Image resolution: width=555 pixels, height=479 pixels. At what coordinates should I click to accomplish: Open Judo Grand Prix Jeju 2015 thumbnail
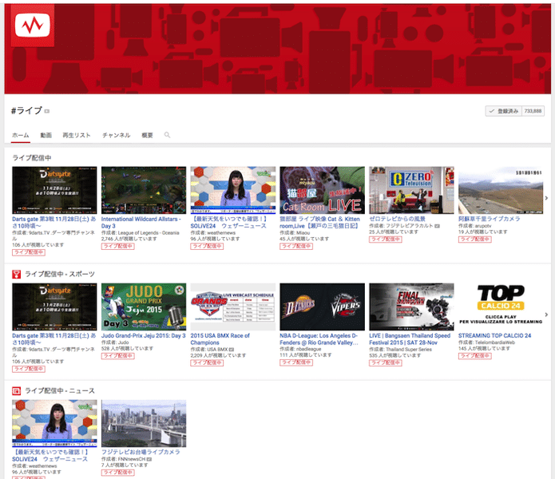144,307
